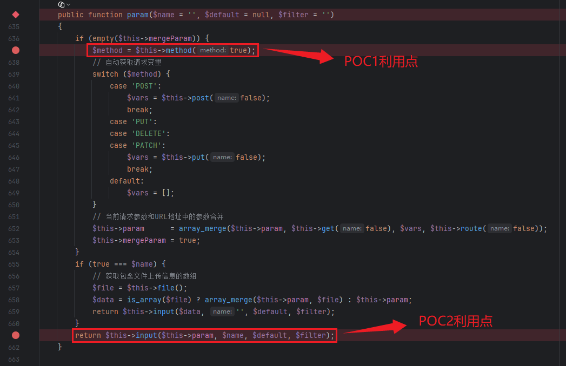
Task: Click the 'default:' label in the switch
Action: (126, 181)
